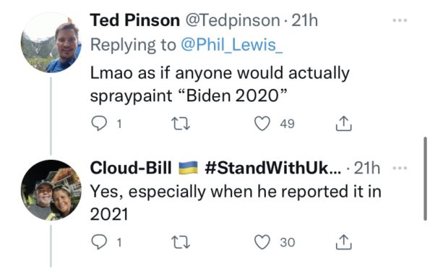The image size is (430, 269).
Task: Retweet Cloud-Bill's tweet
Action: (181, 242)
